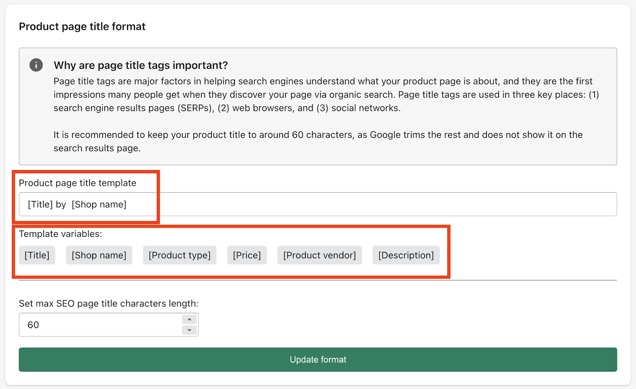Image resolution: width=636 pixels, height=389 pixels.
Task: Click 'Set max SEO page title characters length:' label
Action: pos(109,304)
